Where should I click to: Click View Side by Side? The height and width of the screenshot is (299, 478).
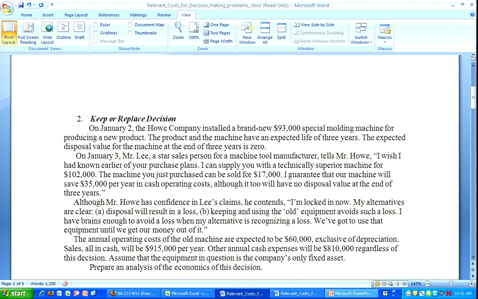(x=314, y=25)
